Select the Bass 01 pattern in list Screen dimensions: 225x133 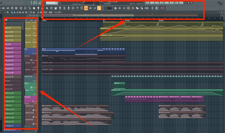coord(13,28)
